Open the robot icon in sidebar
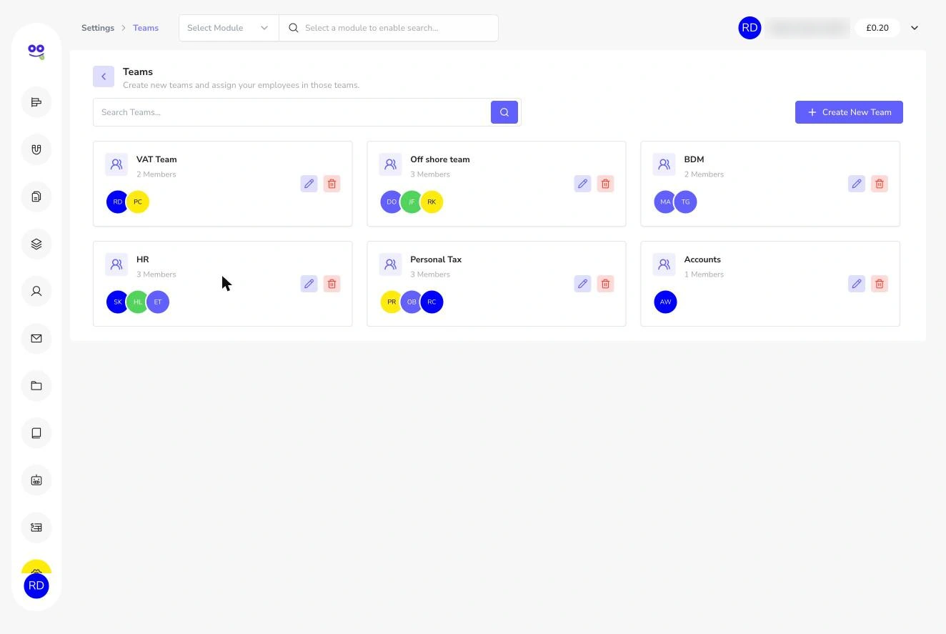 tap(36, 480)
